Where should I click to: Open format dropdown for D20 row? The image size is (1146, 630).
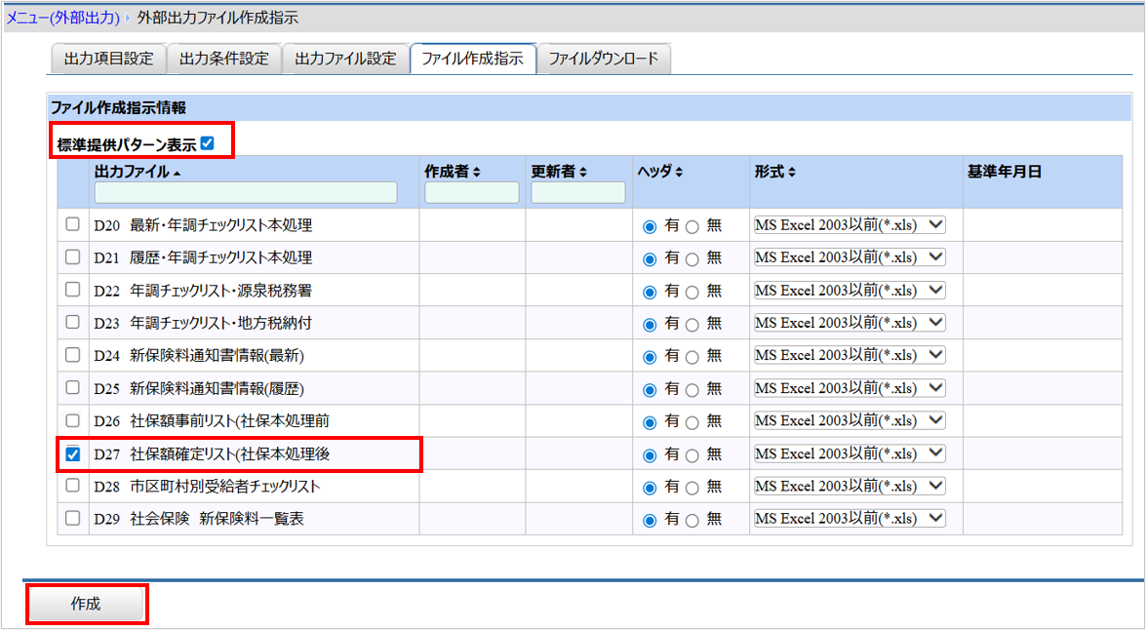[850, 225]
